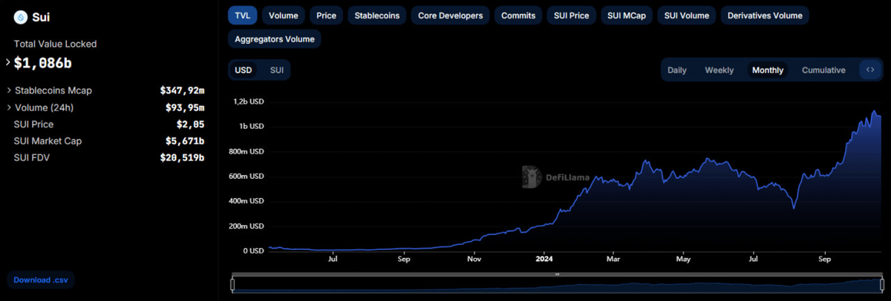Download the .csv data file
The height and width of the screenshot is (301, 891).
pos(41,279)
